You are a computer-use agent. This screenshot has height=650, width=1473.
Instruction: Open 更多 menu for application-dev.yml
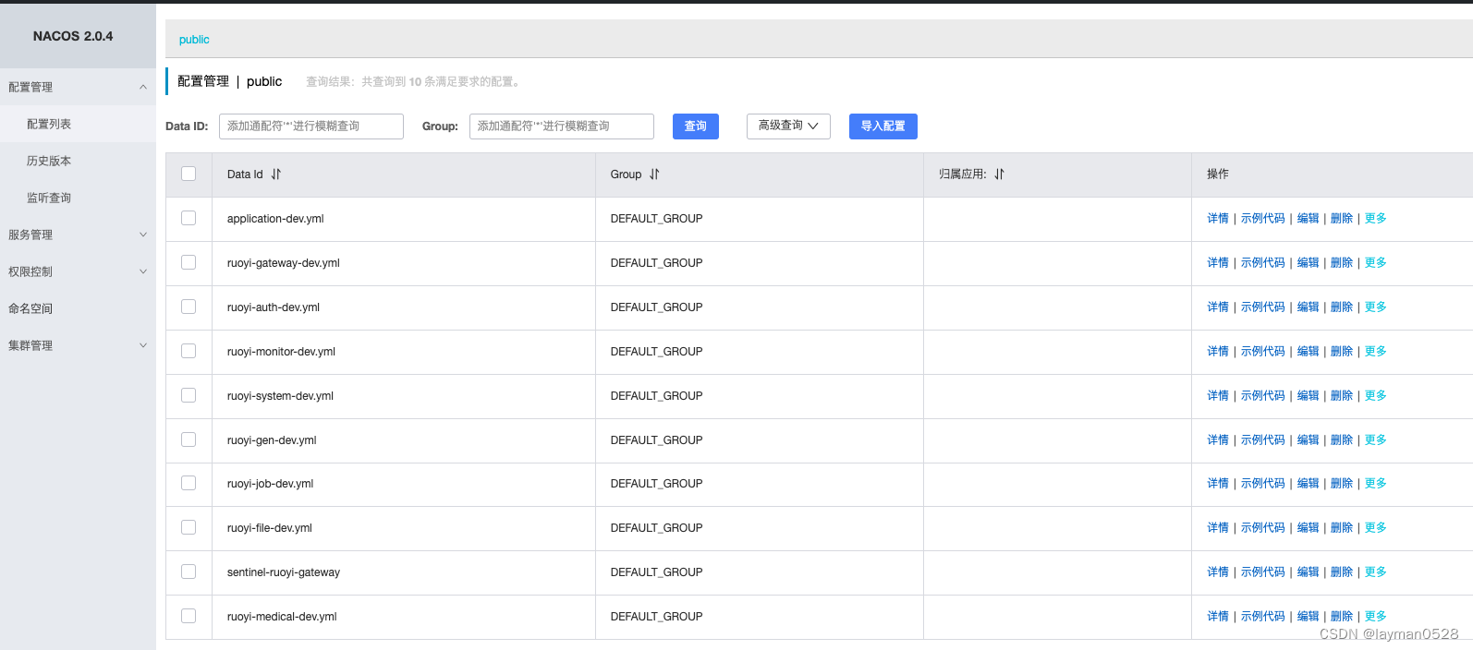click(x=1376, y=219)
